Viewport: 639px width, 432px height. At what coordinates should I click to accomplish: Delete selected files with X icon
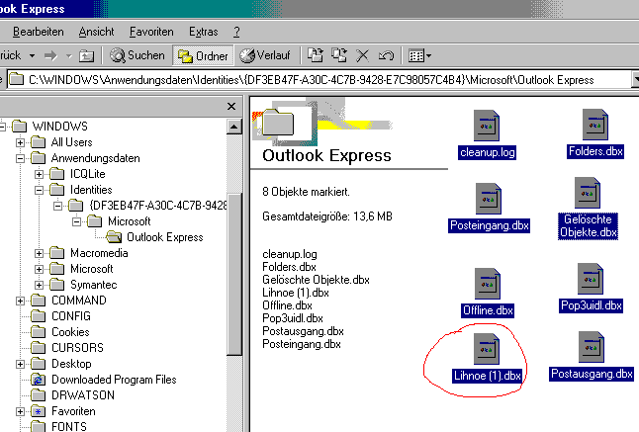[362, 55]
